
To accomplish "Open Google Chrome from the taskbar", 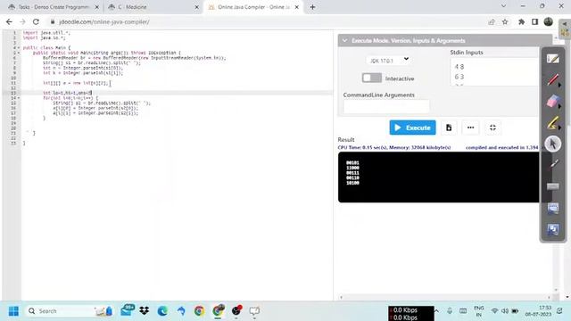I will click(199, 311).
